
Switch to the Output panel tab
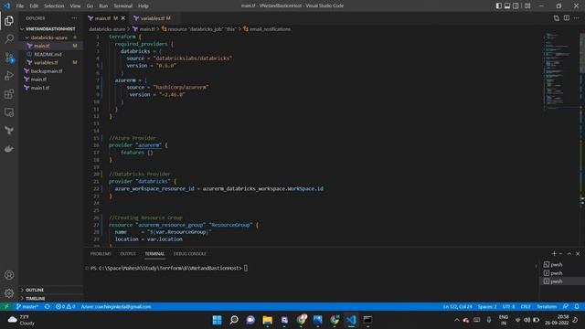[x=128, y=254]
